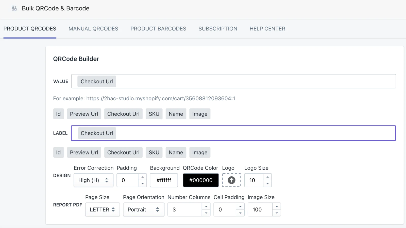Add SKU token under the LABEL field
The height and width of the screenshot is (228, 406).
[x=154, y=152]
